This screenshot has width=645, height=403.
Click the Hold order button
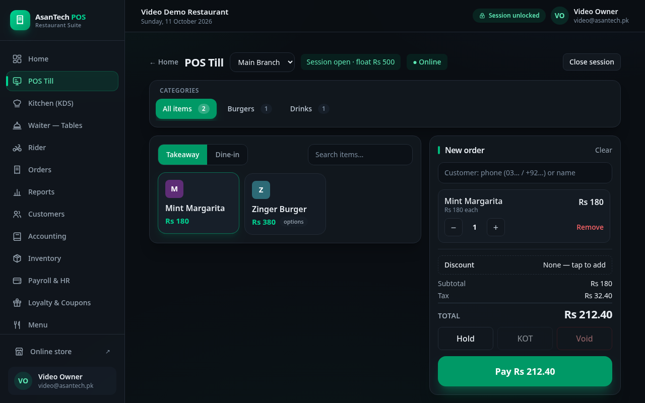(x=466, y=339)
